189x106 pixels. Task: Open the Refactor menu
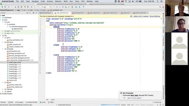(x=58, y=1)
